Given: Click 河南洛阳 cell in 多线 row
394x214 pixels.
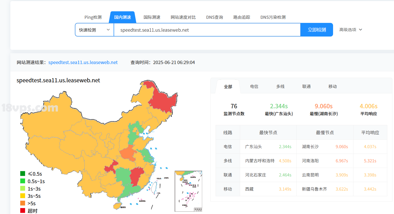Looking at the screenshot, I should pyautogui.click(x=310, y=161).
